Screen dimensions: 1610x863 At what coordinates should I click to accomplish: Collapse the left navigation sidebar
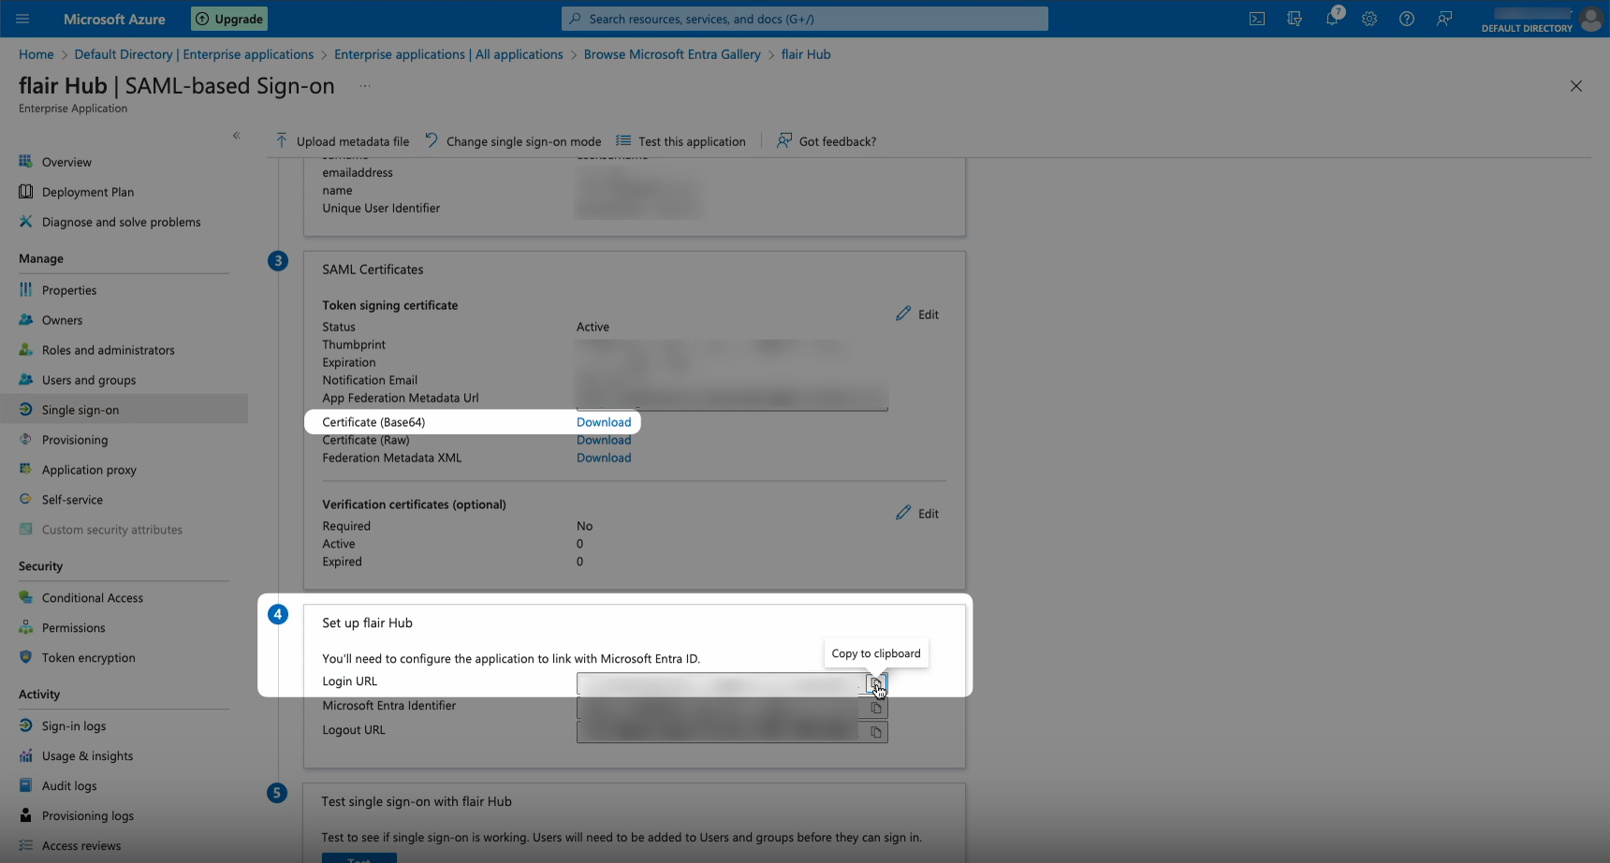point(237,136)
